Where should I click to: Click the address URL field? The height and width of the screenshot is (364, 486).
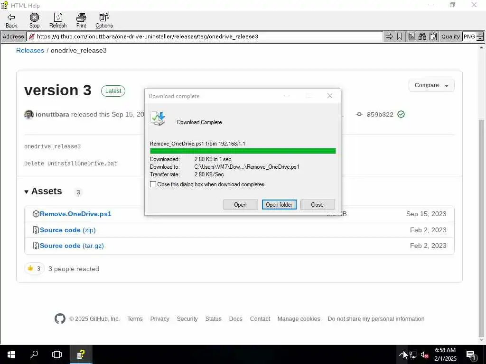coord(205,36)
